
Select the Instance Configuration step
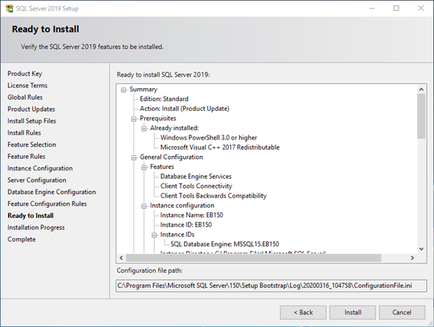(x=40, y=168)
